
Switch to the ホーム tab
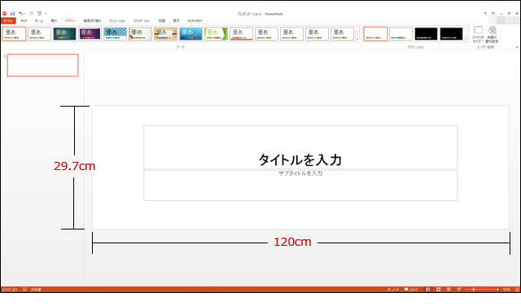[39, 20]
